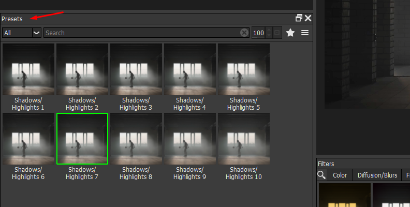Float the Presets panel with the undock icon
Viewport: 410px width, 207px height.
[x=299, y=18]
